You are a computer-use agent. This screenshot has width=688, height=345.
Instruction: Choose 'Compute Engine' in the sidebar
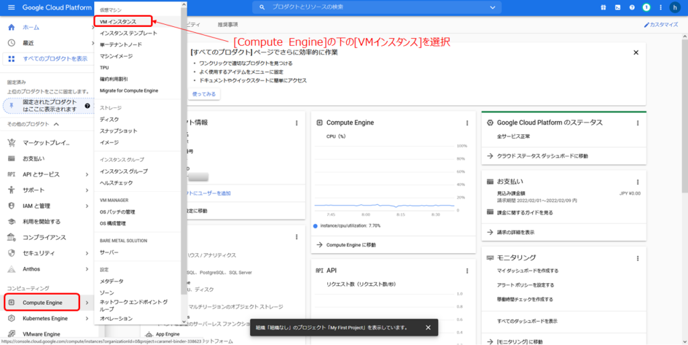(42, 303)
